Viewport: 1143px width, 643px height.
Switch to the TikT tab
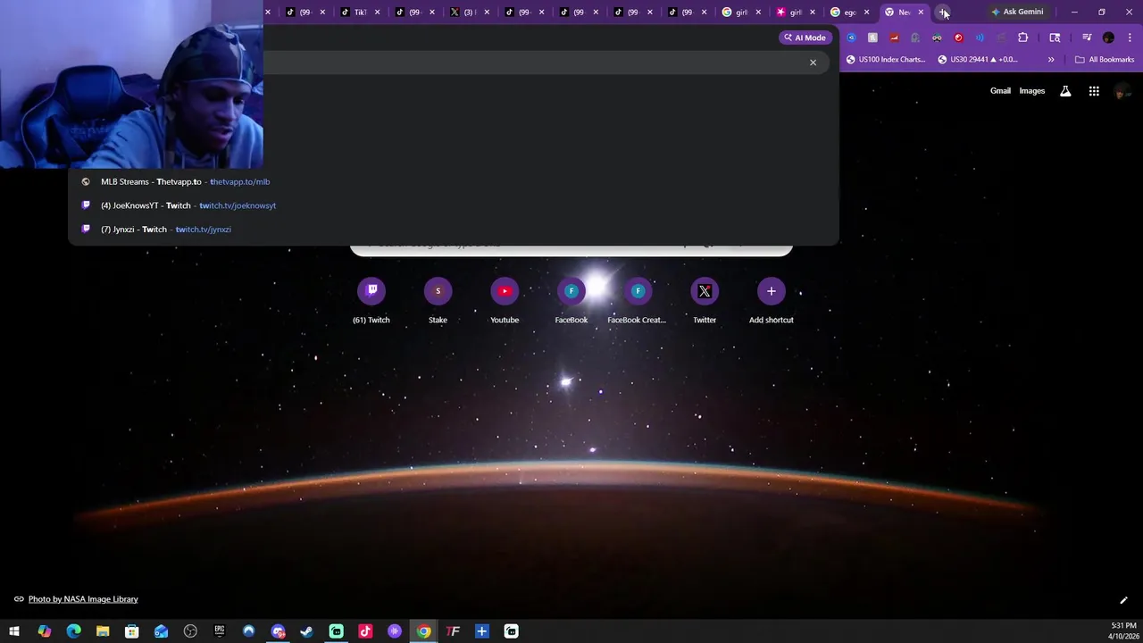pyautogui.click(x=359, y=12)
